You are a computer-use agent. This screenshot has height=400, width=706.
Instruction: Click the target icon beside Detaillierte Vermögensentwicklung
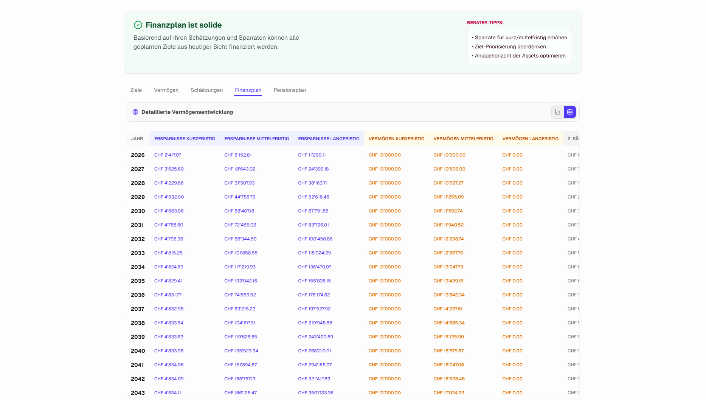[x=135, y=112]
